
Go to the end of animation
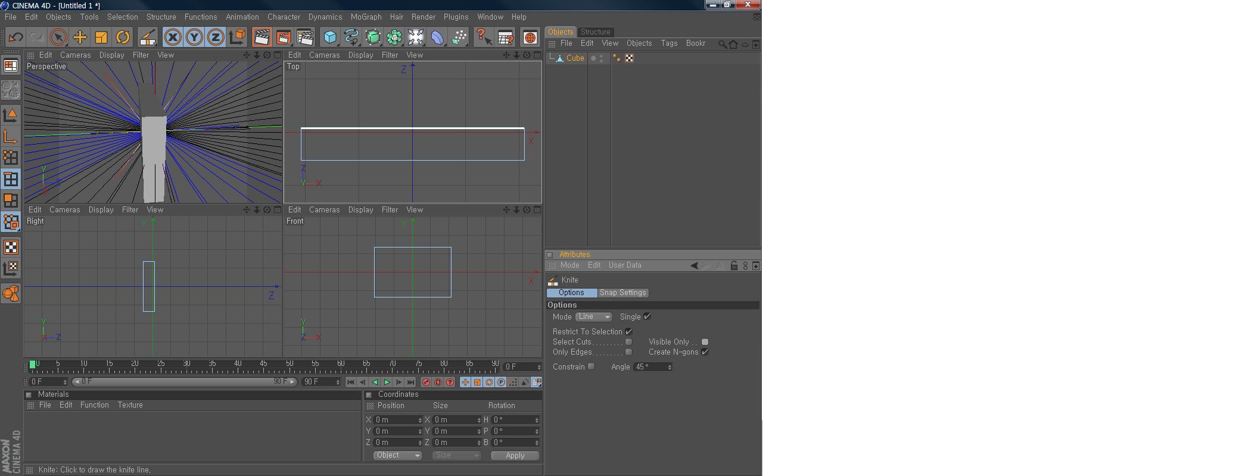click(x=410, y=382)
